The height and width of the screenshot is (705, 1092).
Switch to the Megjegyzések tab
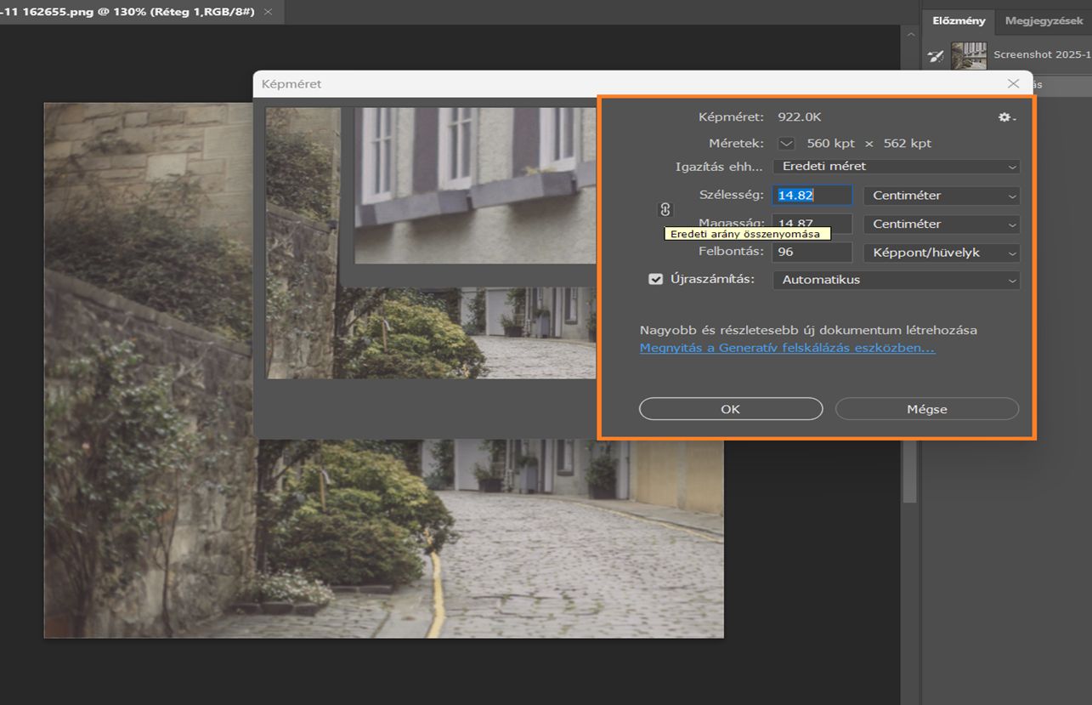1044,21
